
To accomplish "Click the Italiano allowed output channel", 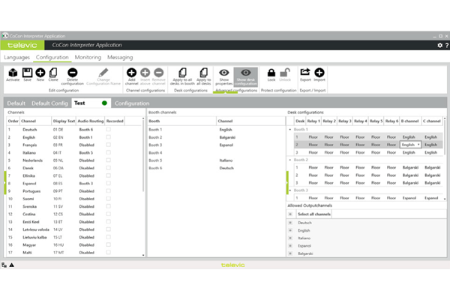I will click(x=304, y=238).
